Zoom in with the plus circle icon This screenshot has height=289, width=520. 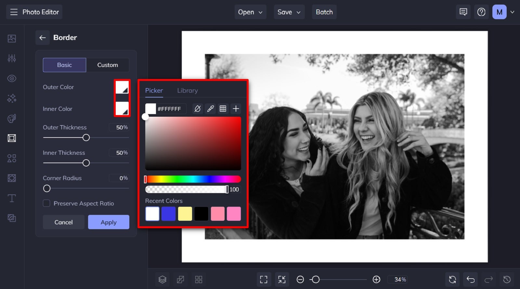[x=376, y=280]
